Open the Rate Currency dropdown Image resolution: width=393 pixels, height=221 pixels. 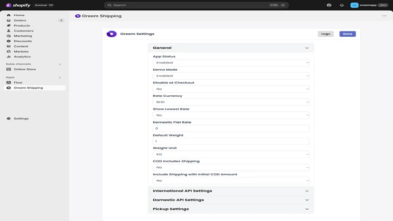(231, 102)
